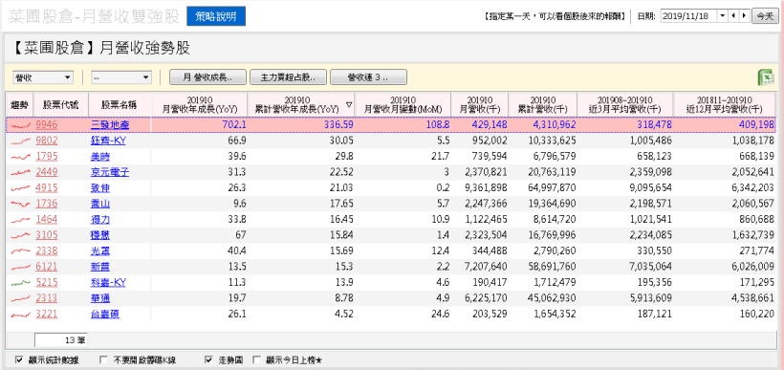
Task: Click the 13 筆 record count box
Action: [x=61, y=340]
